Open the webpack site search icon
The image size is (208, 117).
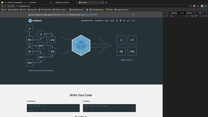coord(133,20)
